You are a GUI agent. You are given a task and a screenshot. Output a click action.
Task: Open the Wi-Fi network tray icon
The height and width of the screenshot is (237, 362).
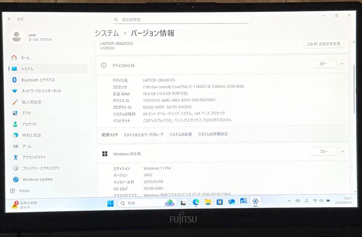(315, 201)
